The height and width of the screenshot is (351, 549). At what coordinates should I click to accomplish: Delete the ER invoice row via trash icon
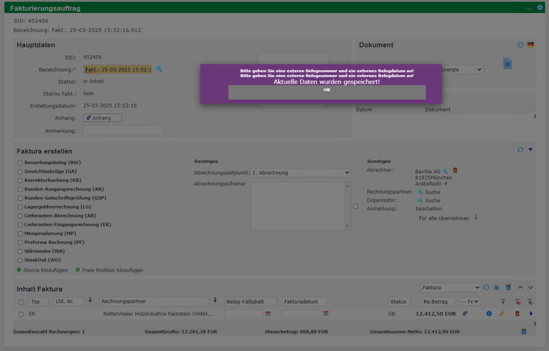[x=517, y=313]
